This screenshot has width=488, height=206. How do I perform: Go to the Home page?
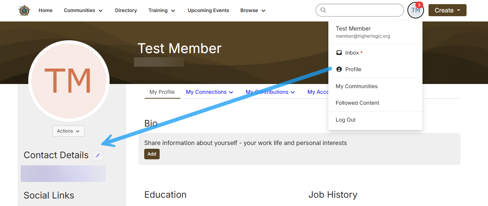(46, 11)
